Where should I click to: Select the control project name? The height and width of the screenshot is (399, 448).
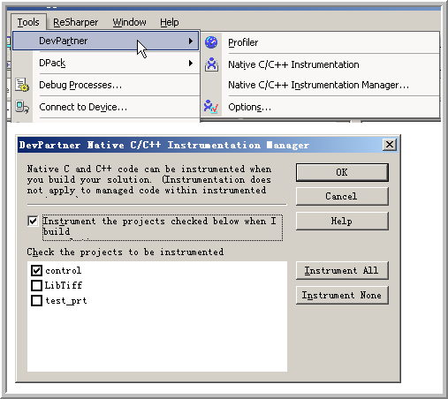(x=63, y=270)
